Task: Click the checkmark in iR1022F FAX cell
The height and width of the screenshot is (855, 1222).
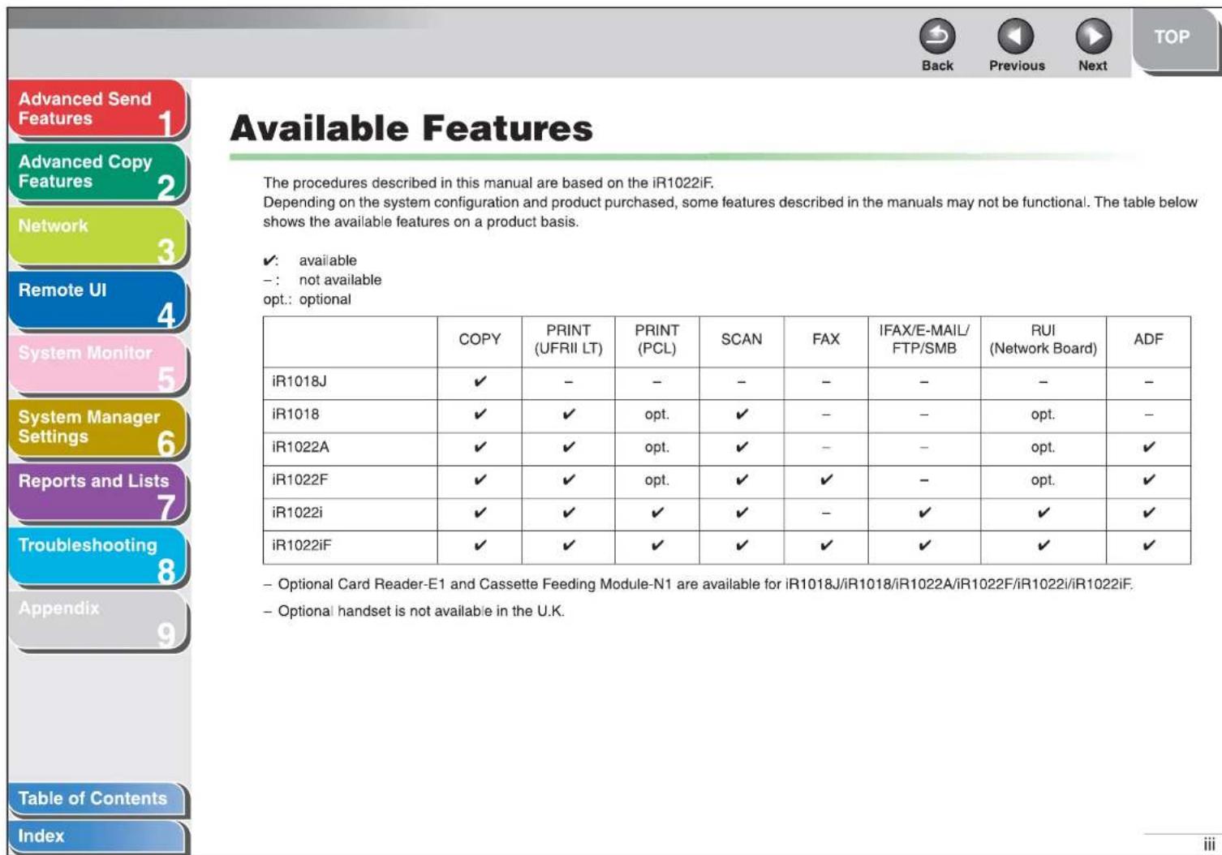Action: tap(826, 479)
